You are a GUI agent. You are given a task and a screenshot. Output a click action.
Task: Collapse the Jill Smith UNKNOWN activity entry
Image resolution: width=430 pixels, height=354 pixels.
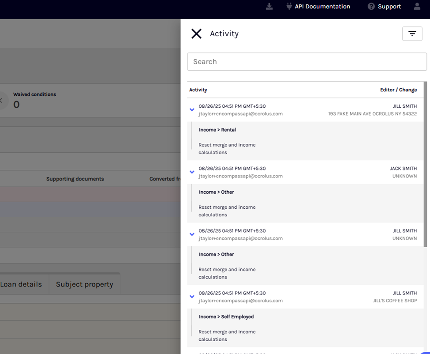(x=192, y=234)
